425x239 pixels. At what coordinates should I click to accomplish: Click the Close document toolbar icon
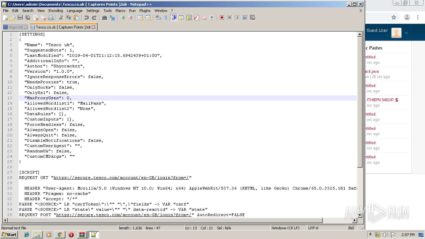coord(36,18)
